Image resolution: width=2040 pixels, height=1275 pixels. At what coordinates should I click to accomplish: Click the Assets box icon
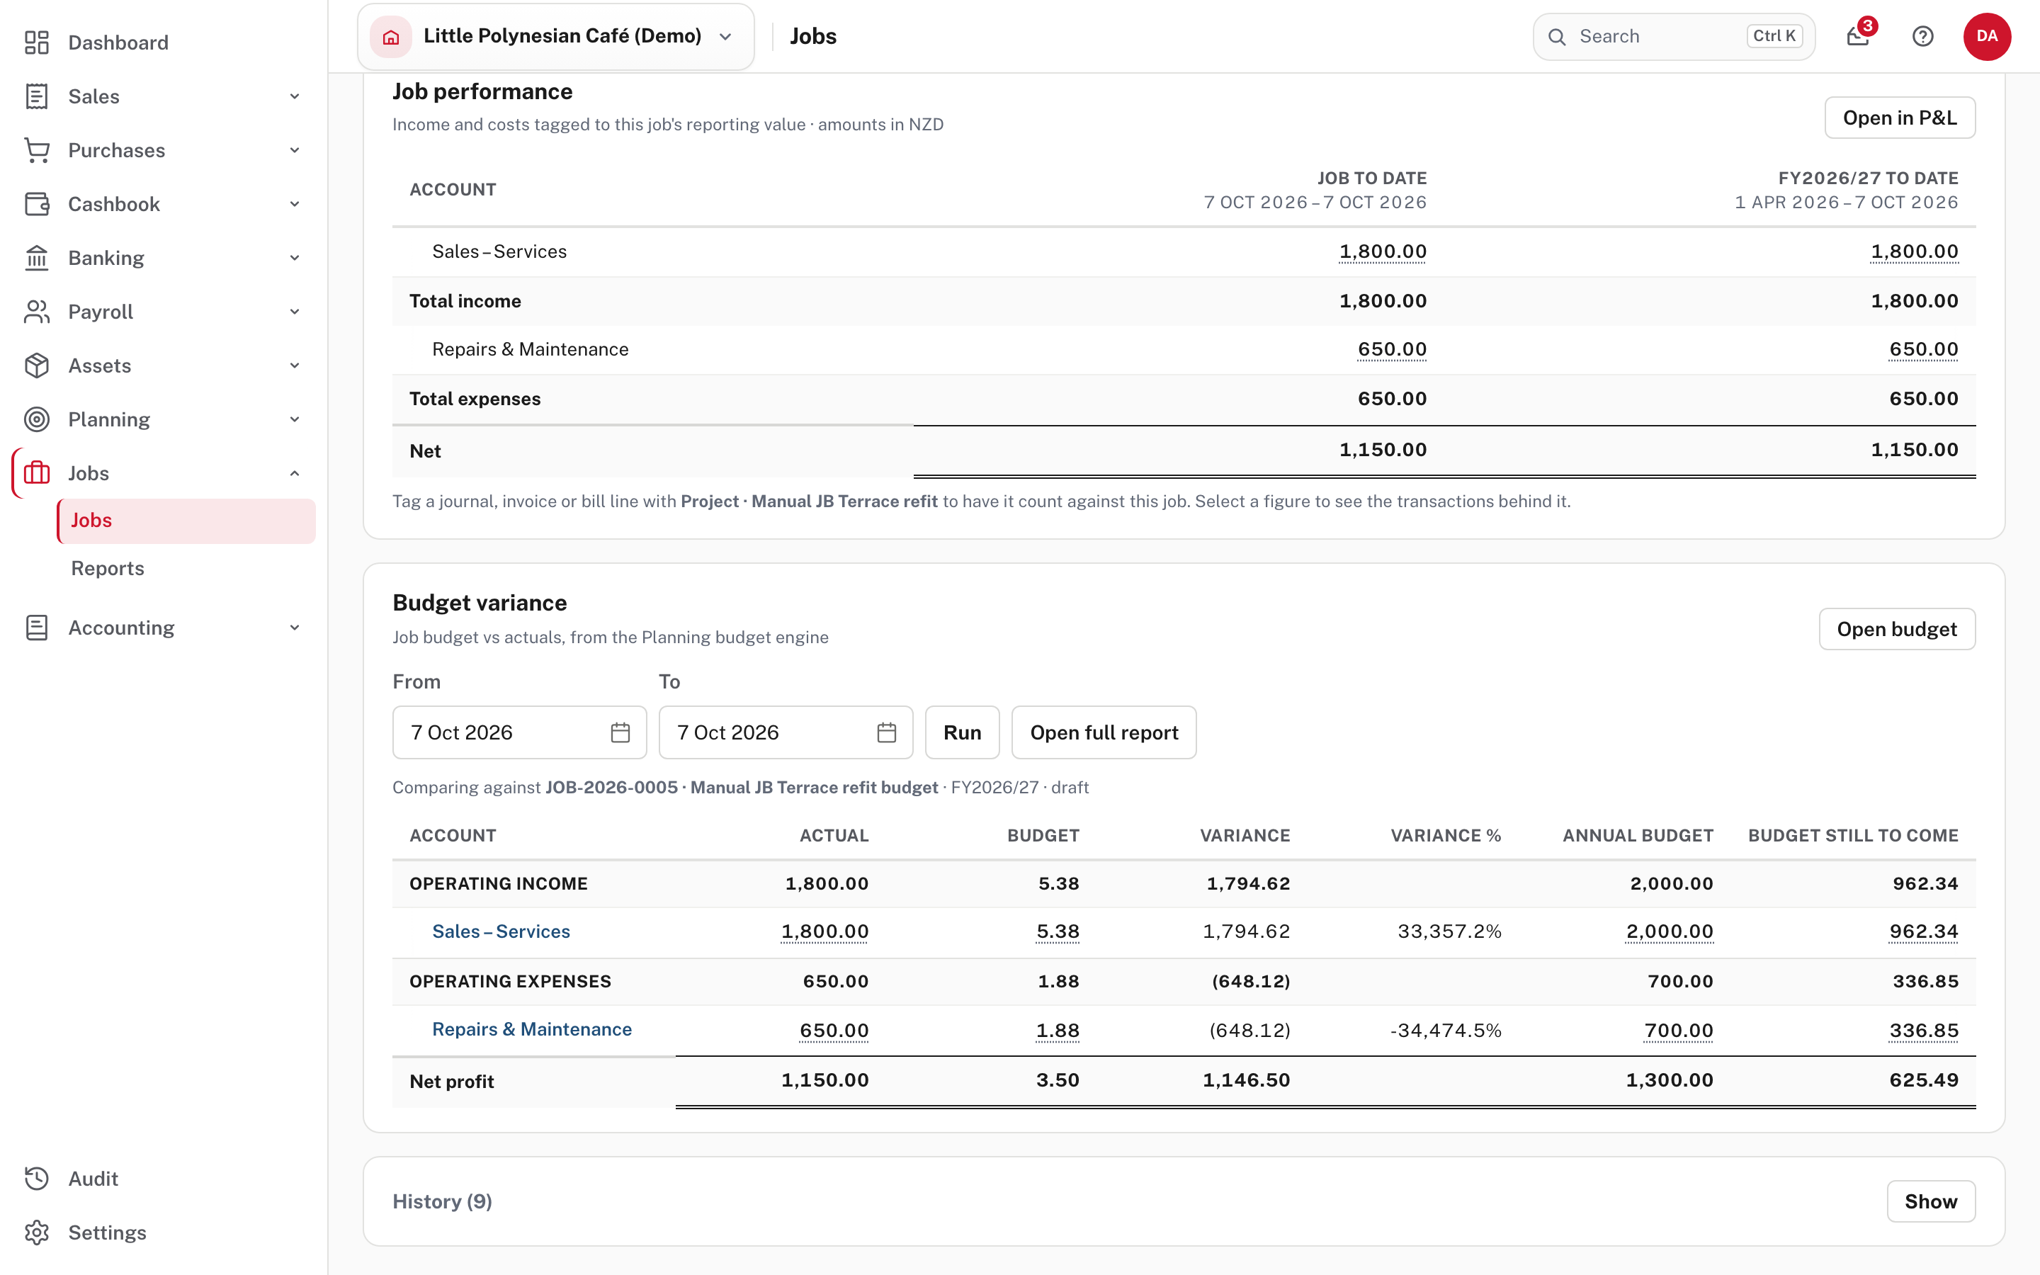(x=36, y=365)
